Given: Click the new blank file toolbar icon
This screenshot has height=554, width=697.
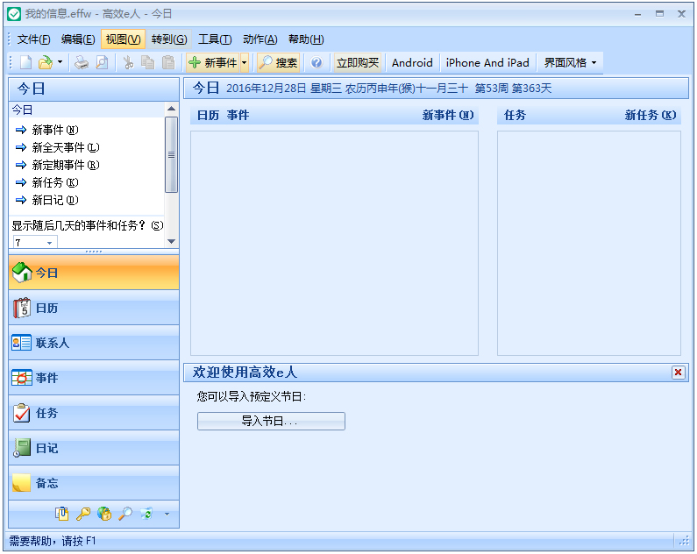Looking at the screenshot, I should point(25,62).
